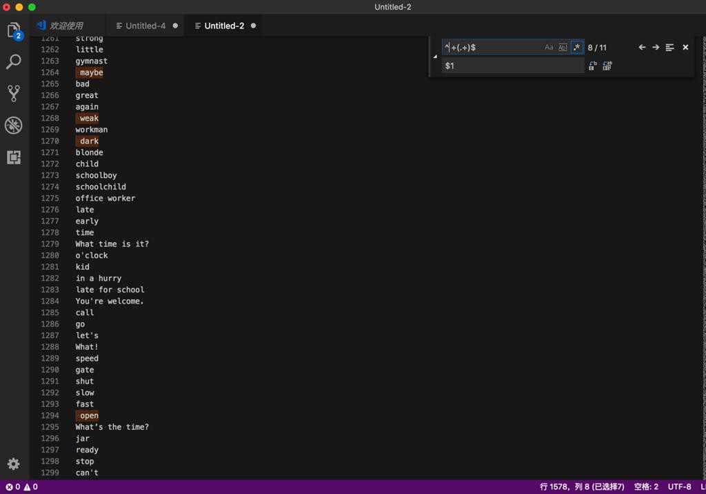Click line number 1299 in gutter
The height and width of the screenshot is (494, 706).
click(50, 473)
